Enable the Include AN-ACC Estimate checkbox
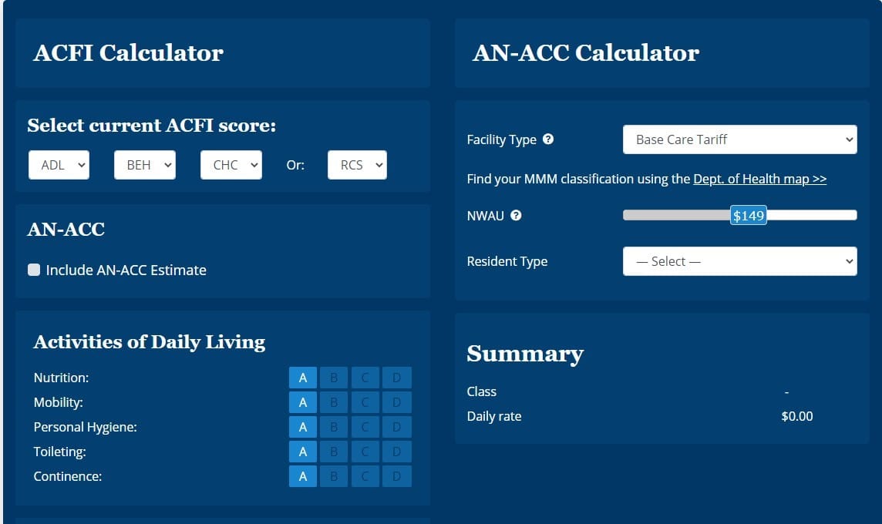882x524 pixels. 33,270
